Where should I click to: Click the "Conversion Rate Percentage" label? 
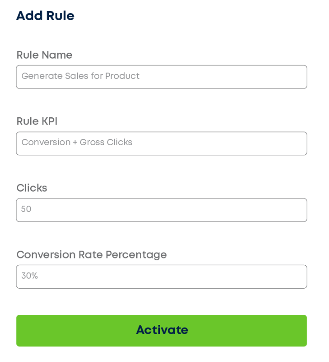tap(91, 255)
